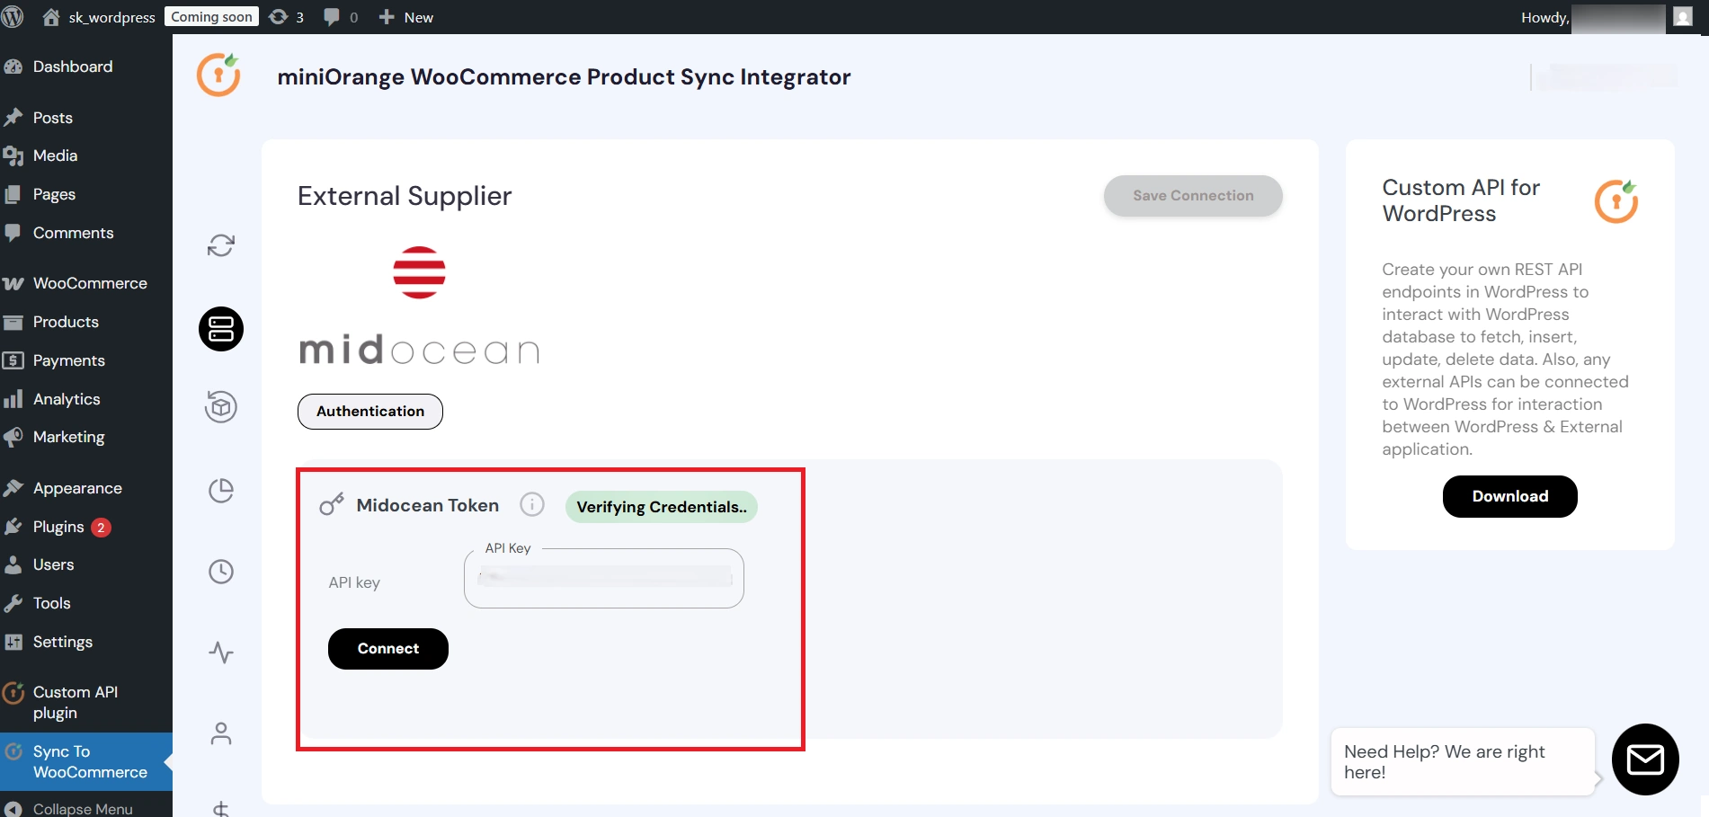Open comments bubble in admin bar

point(341,17)
